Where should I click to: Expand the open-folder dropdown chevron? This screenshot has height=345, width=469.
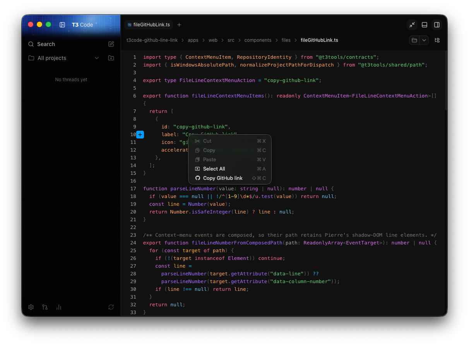424,40
